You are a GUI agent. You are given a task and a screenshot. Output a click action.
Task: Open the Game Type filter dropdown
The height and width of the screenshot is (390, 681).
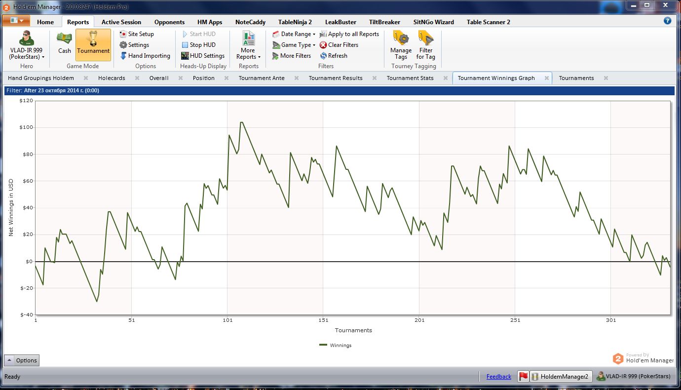coord(294,45)
